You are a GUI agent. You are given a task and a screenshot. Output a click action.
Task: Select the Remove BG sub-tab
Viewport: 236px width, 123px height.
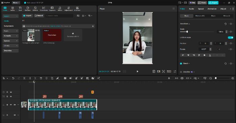[200, 16]
